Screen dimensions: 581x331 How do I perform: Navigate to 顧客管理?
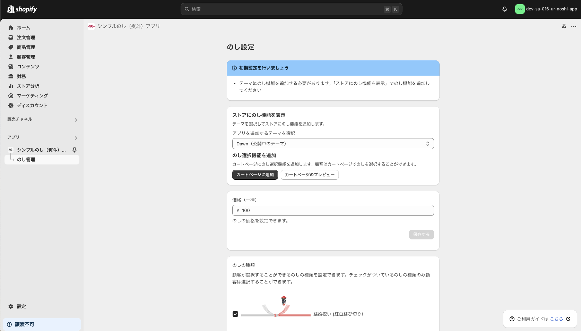pyautogui.click(x=26, y=57)
